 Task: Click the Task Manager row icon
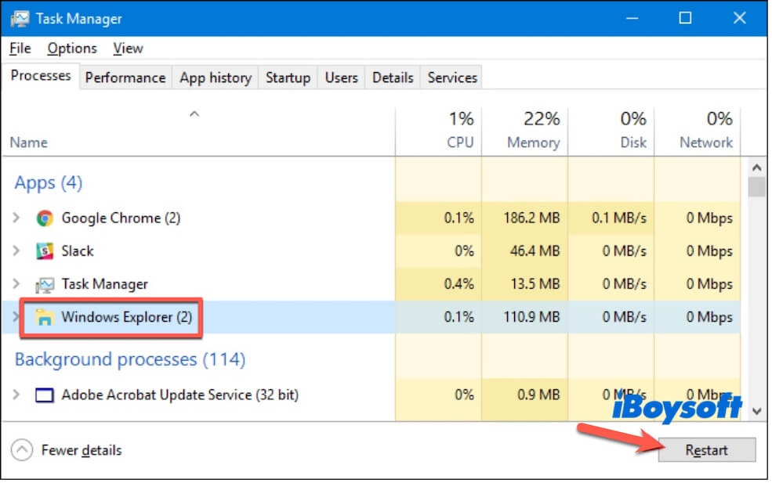tap(45, 284)
